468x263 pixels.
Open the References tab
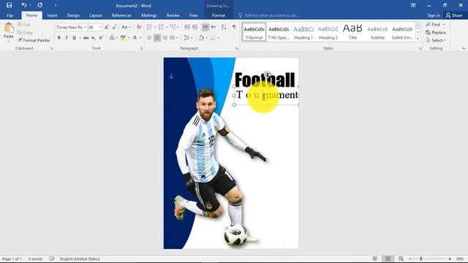coord(121,15)
